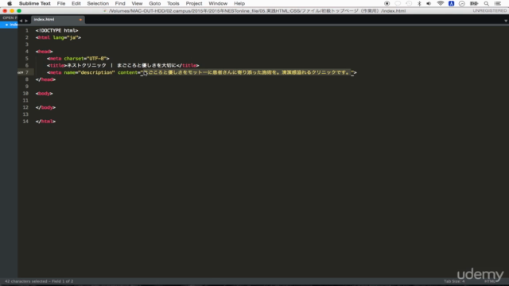The height and width of the screenshot is (286, 509).
Task: Open Spotlight search magnifier icon
Action: coord(486,3)
